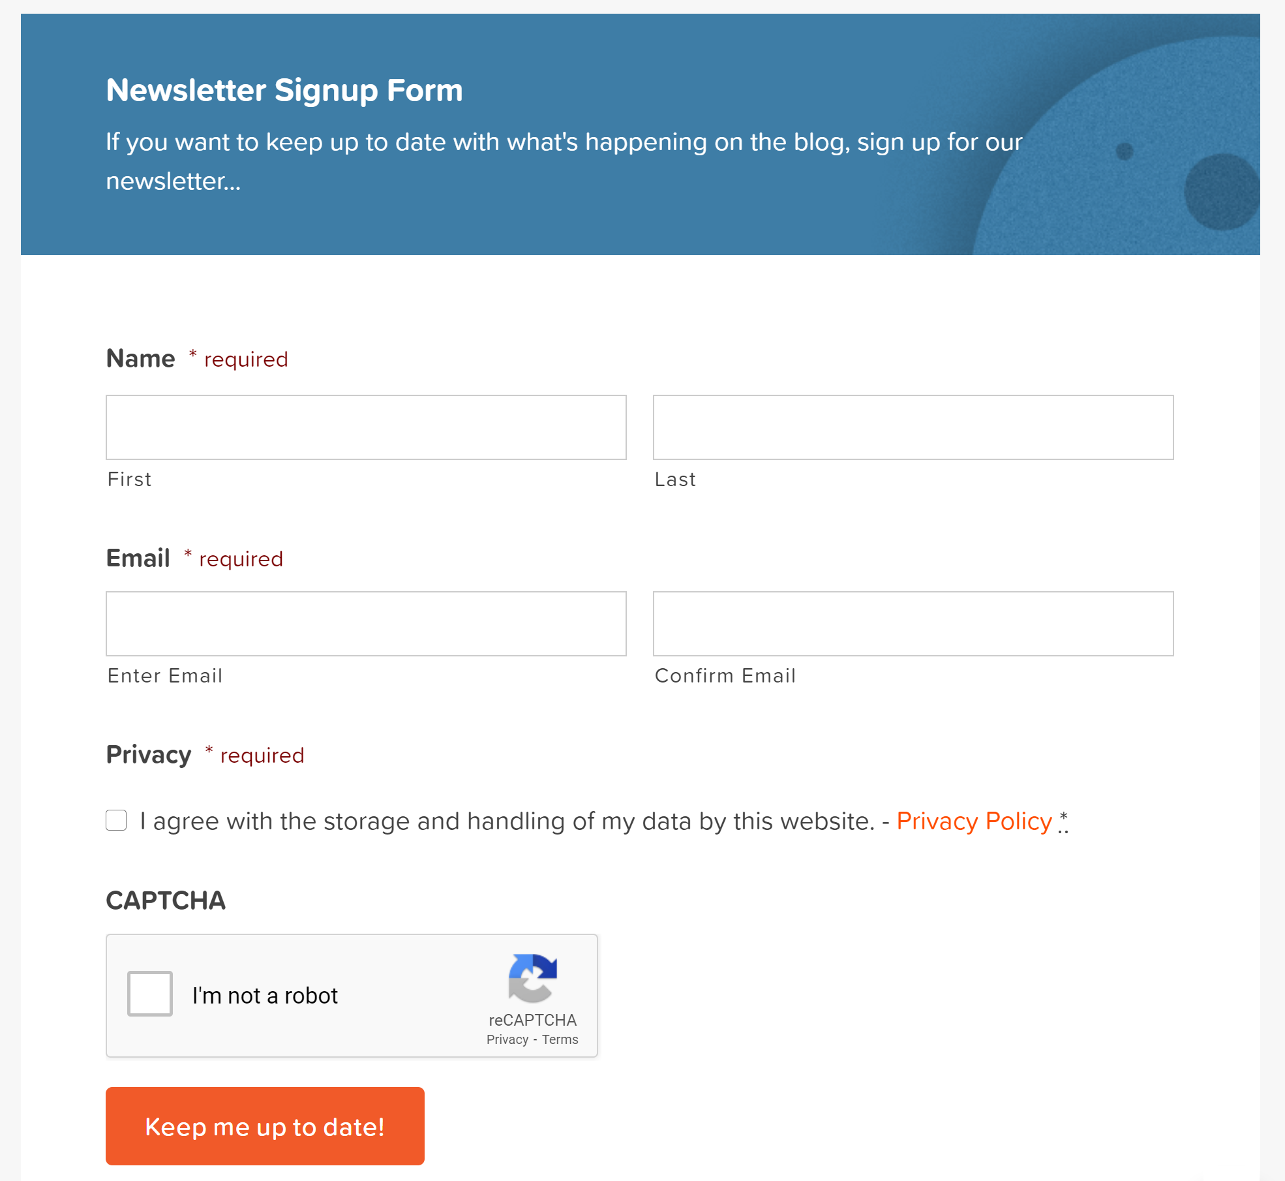Click the Newsletter Signup Form heading
The height and width of the screenshot is (1181, 1285).
(x=284, y=90)
